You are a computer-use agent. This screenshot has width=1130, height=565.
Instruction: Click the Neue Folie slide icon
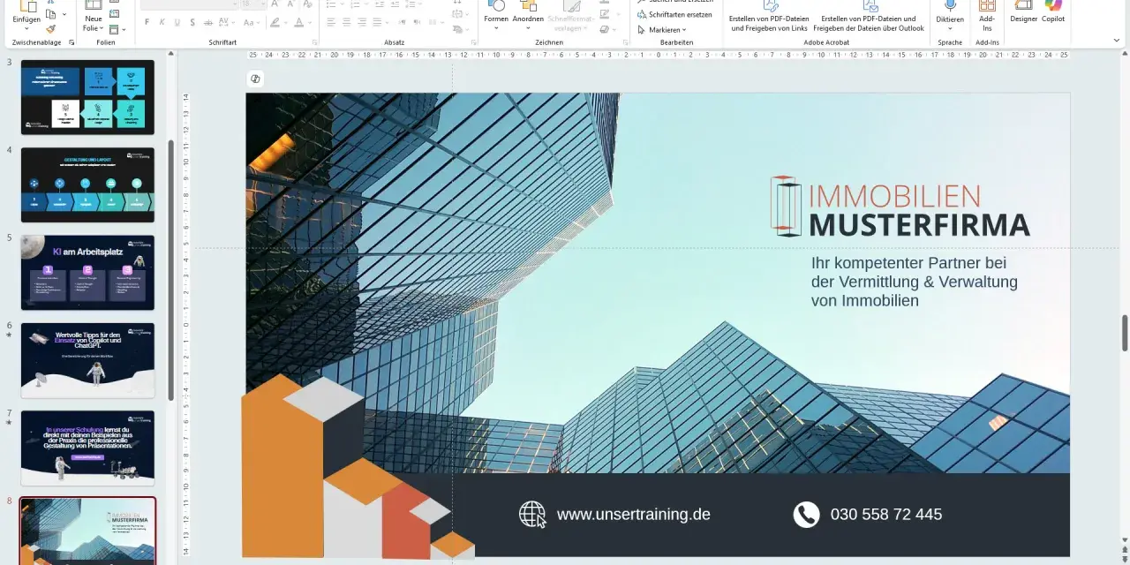point(93,4)
